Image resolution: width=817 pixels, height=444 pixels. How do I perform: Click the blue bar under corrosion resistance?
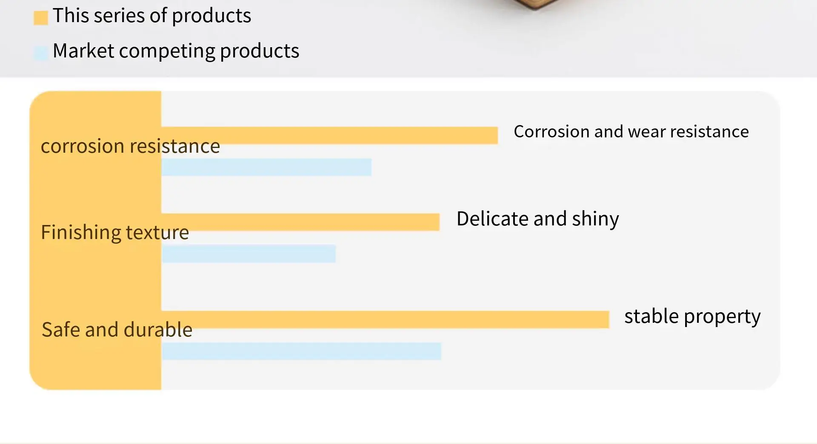point(266,167)
